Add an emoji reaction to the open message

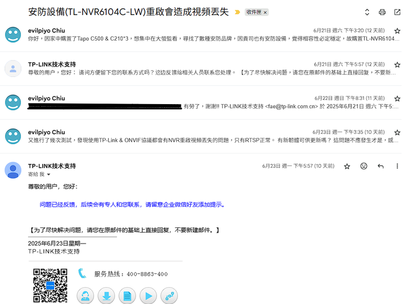point(364,166)
